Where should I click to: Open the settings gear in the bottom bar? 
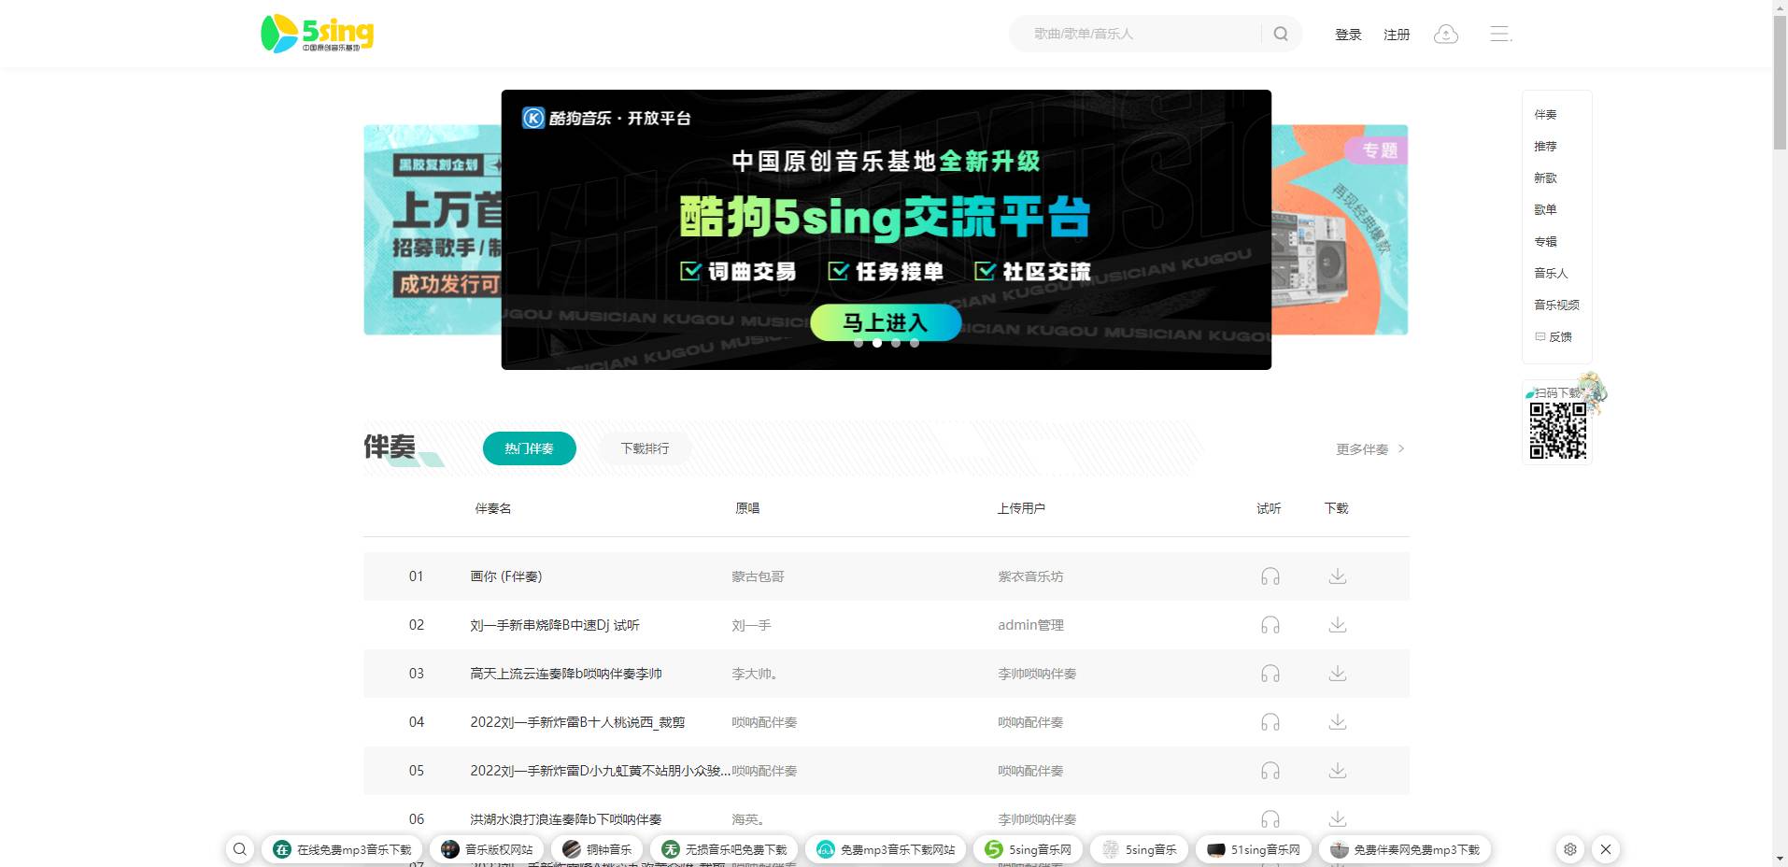(1569, 849)
